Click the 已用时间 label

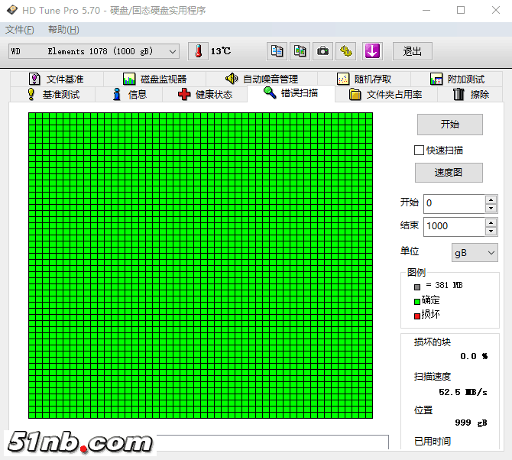tap(433, 442)
